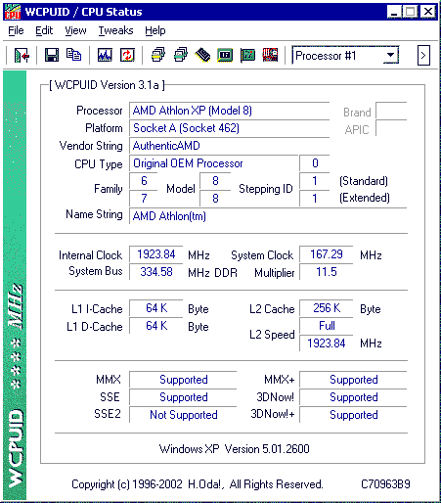The height and width of the screenshot is (503, 441).
Task: Click the MMX+ Supported field
Action: pyautogui.click(x=353, y=380)
